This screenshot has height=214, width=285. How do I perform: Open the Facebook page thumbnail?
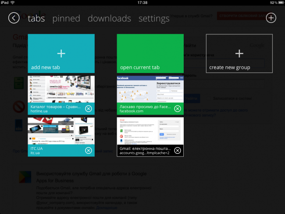tap(150, 89)
